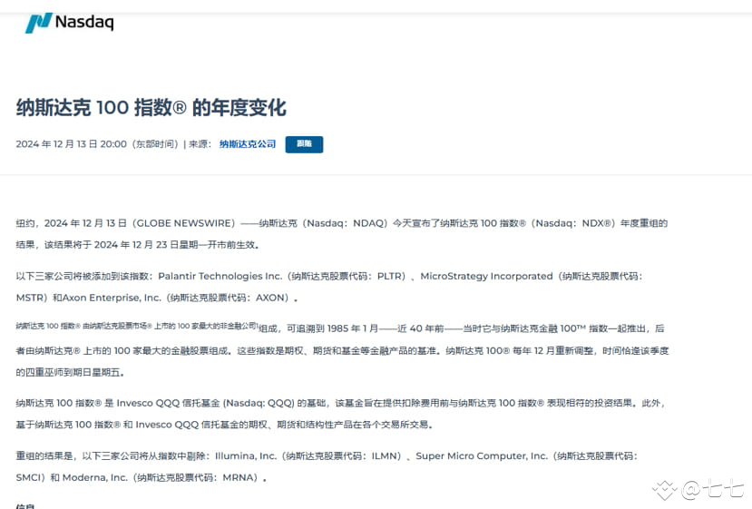Click the text MicroStrategy Incorporated

486,277
